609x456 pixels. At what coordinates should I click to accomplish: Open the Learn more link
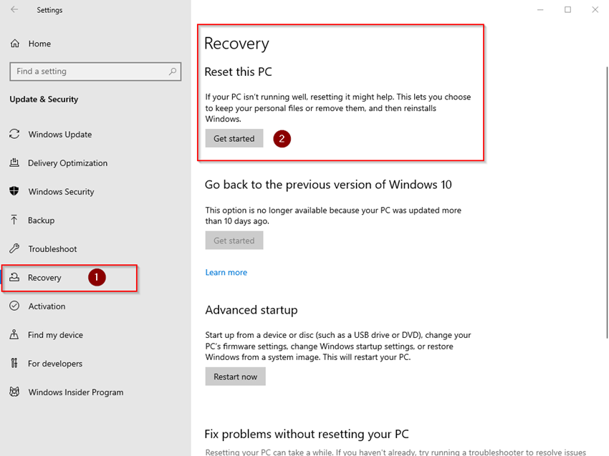click(x=226, y=272)
